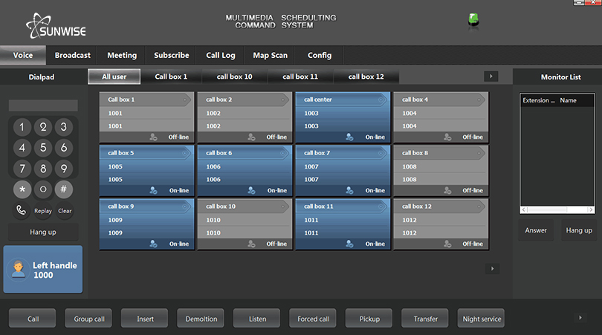Select the call box 5 extension tile
Viewport: 602px width, 335px height.
[x=146, y=170]
